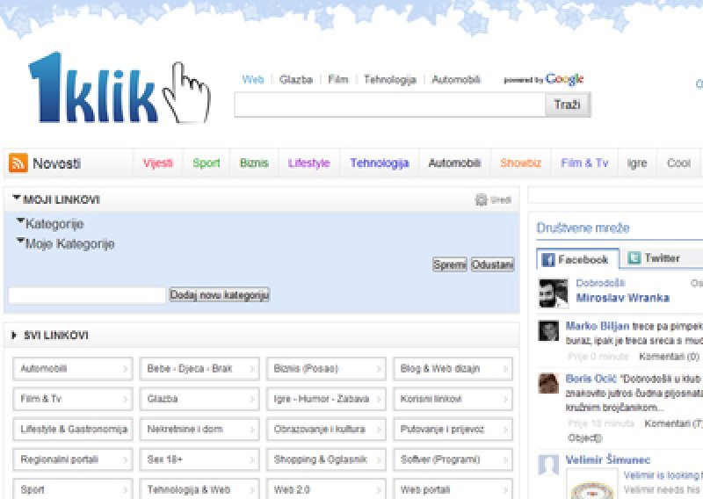703x499 pixels.
Task: Focus the main search input field
Action: pos(389,105)
